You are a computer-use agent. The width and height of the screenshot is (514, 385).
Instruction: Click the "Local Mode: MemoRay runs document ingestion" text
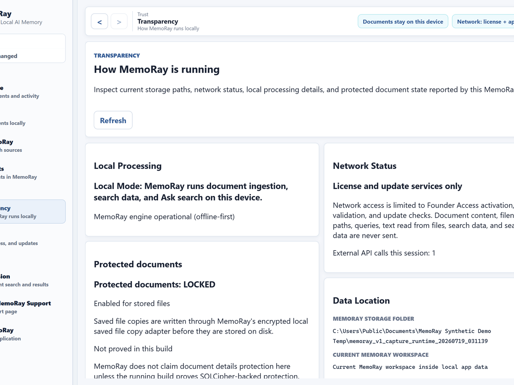[x=191, y=192]
